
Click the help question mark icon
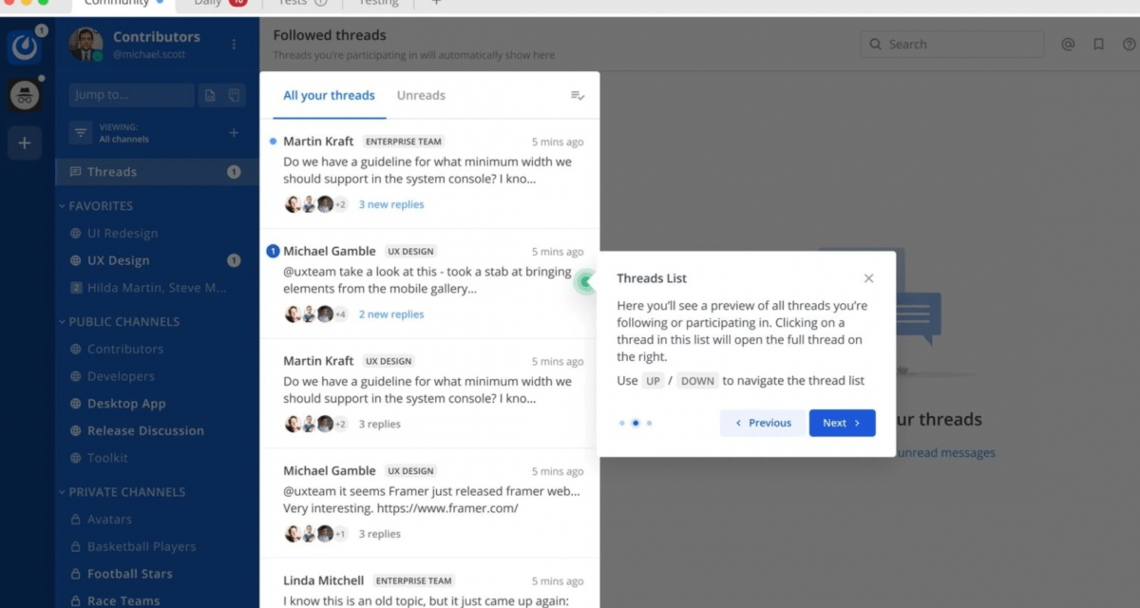pos(1128,44)
